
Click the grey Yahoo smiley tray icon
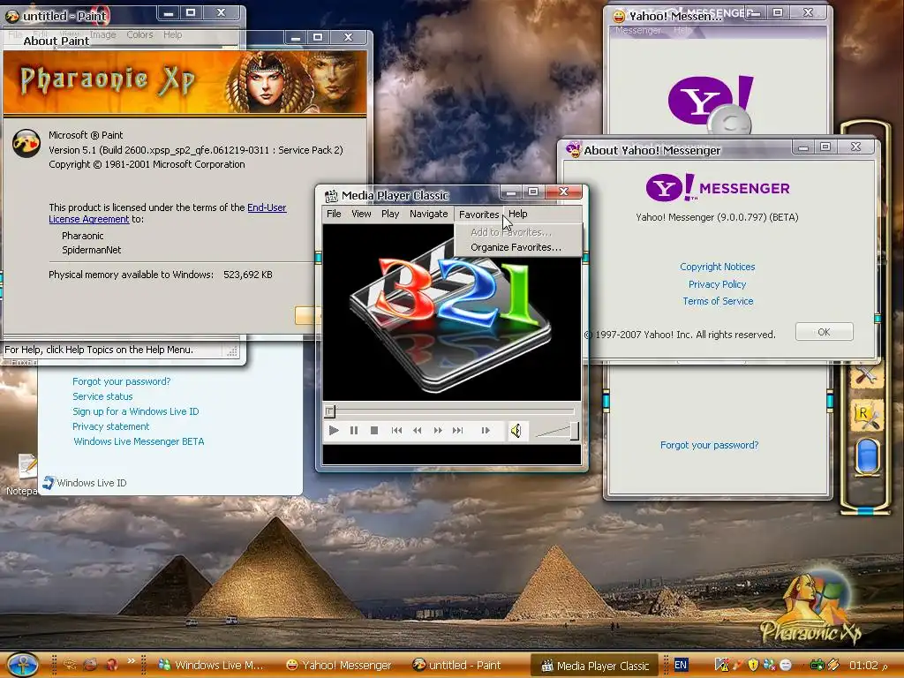(x=785, y=665)
